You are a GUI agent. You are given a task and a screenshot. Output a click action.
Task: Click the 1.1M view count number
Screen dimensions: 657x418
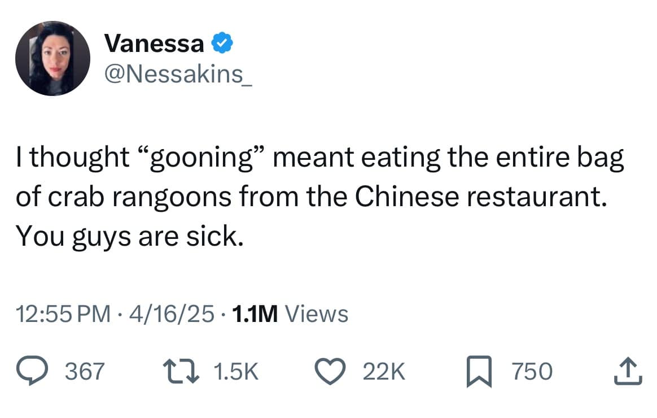254,312
